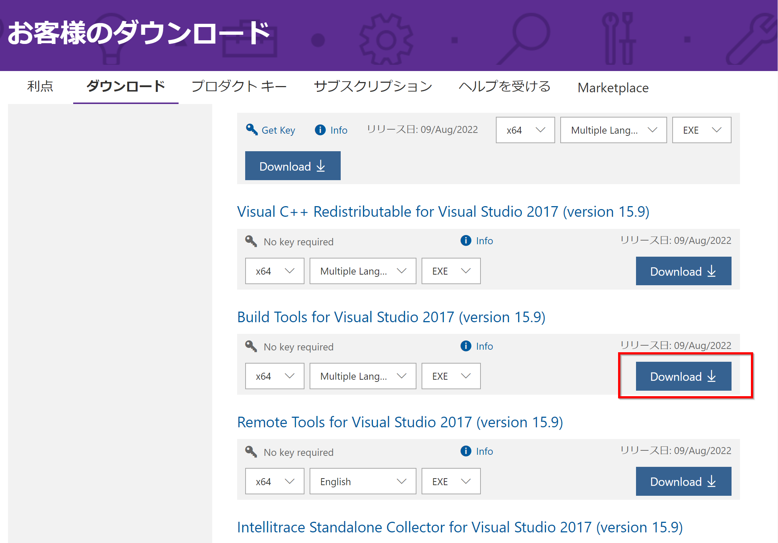The height and width of the screenshot is (543, 778).
Task: Click the key icon in the Remote Tools row
Action: tap(251, 452)
